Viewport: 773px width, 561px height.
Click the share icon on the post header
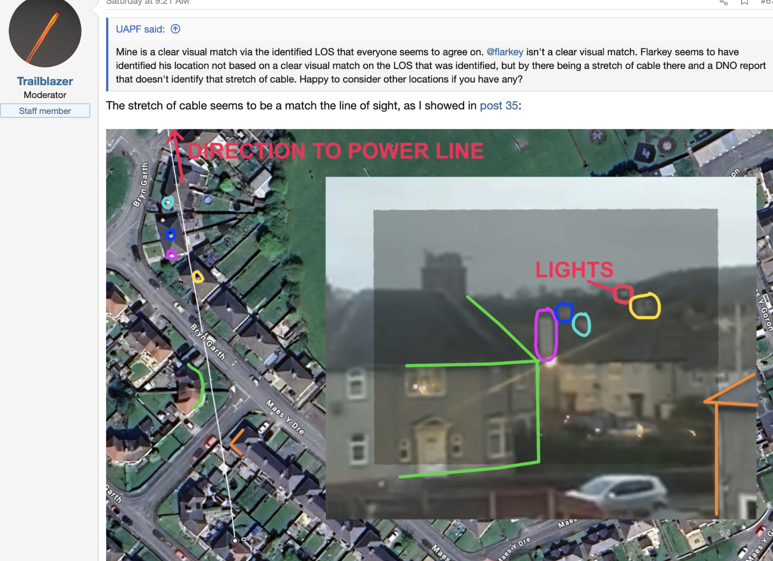click(723, 2)
